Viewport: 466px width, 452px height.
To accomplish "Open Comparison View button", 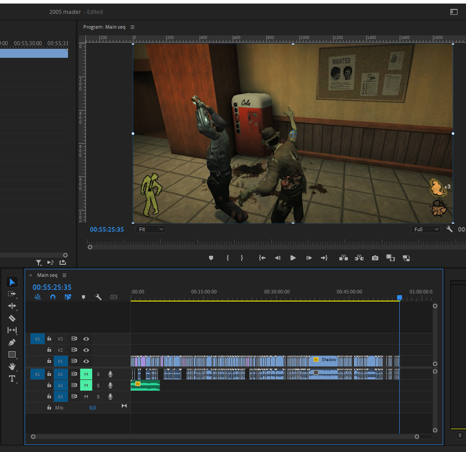I will click(390, 258).
